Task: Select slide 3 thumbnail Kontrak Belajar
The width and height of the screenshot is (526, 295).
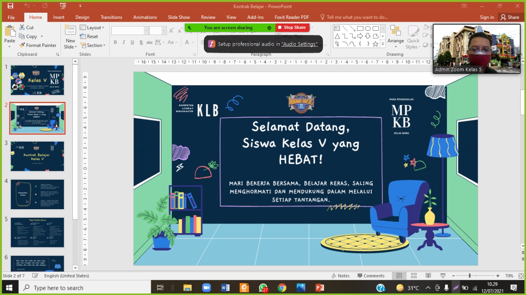Action: pyautogui.click(x=37, y=156)
